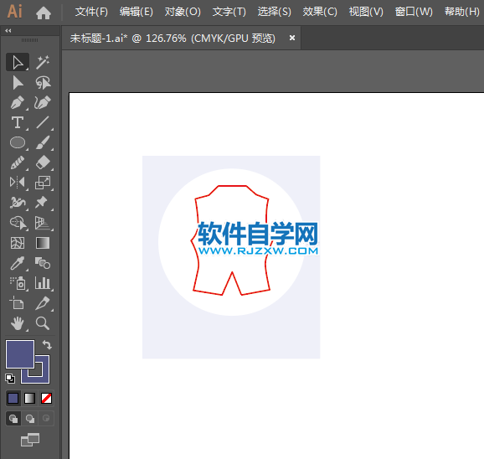Select the Scale tool
The image size is (484, 459).
tap(43, 183)
